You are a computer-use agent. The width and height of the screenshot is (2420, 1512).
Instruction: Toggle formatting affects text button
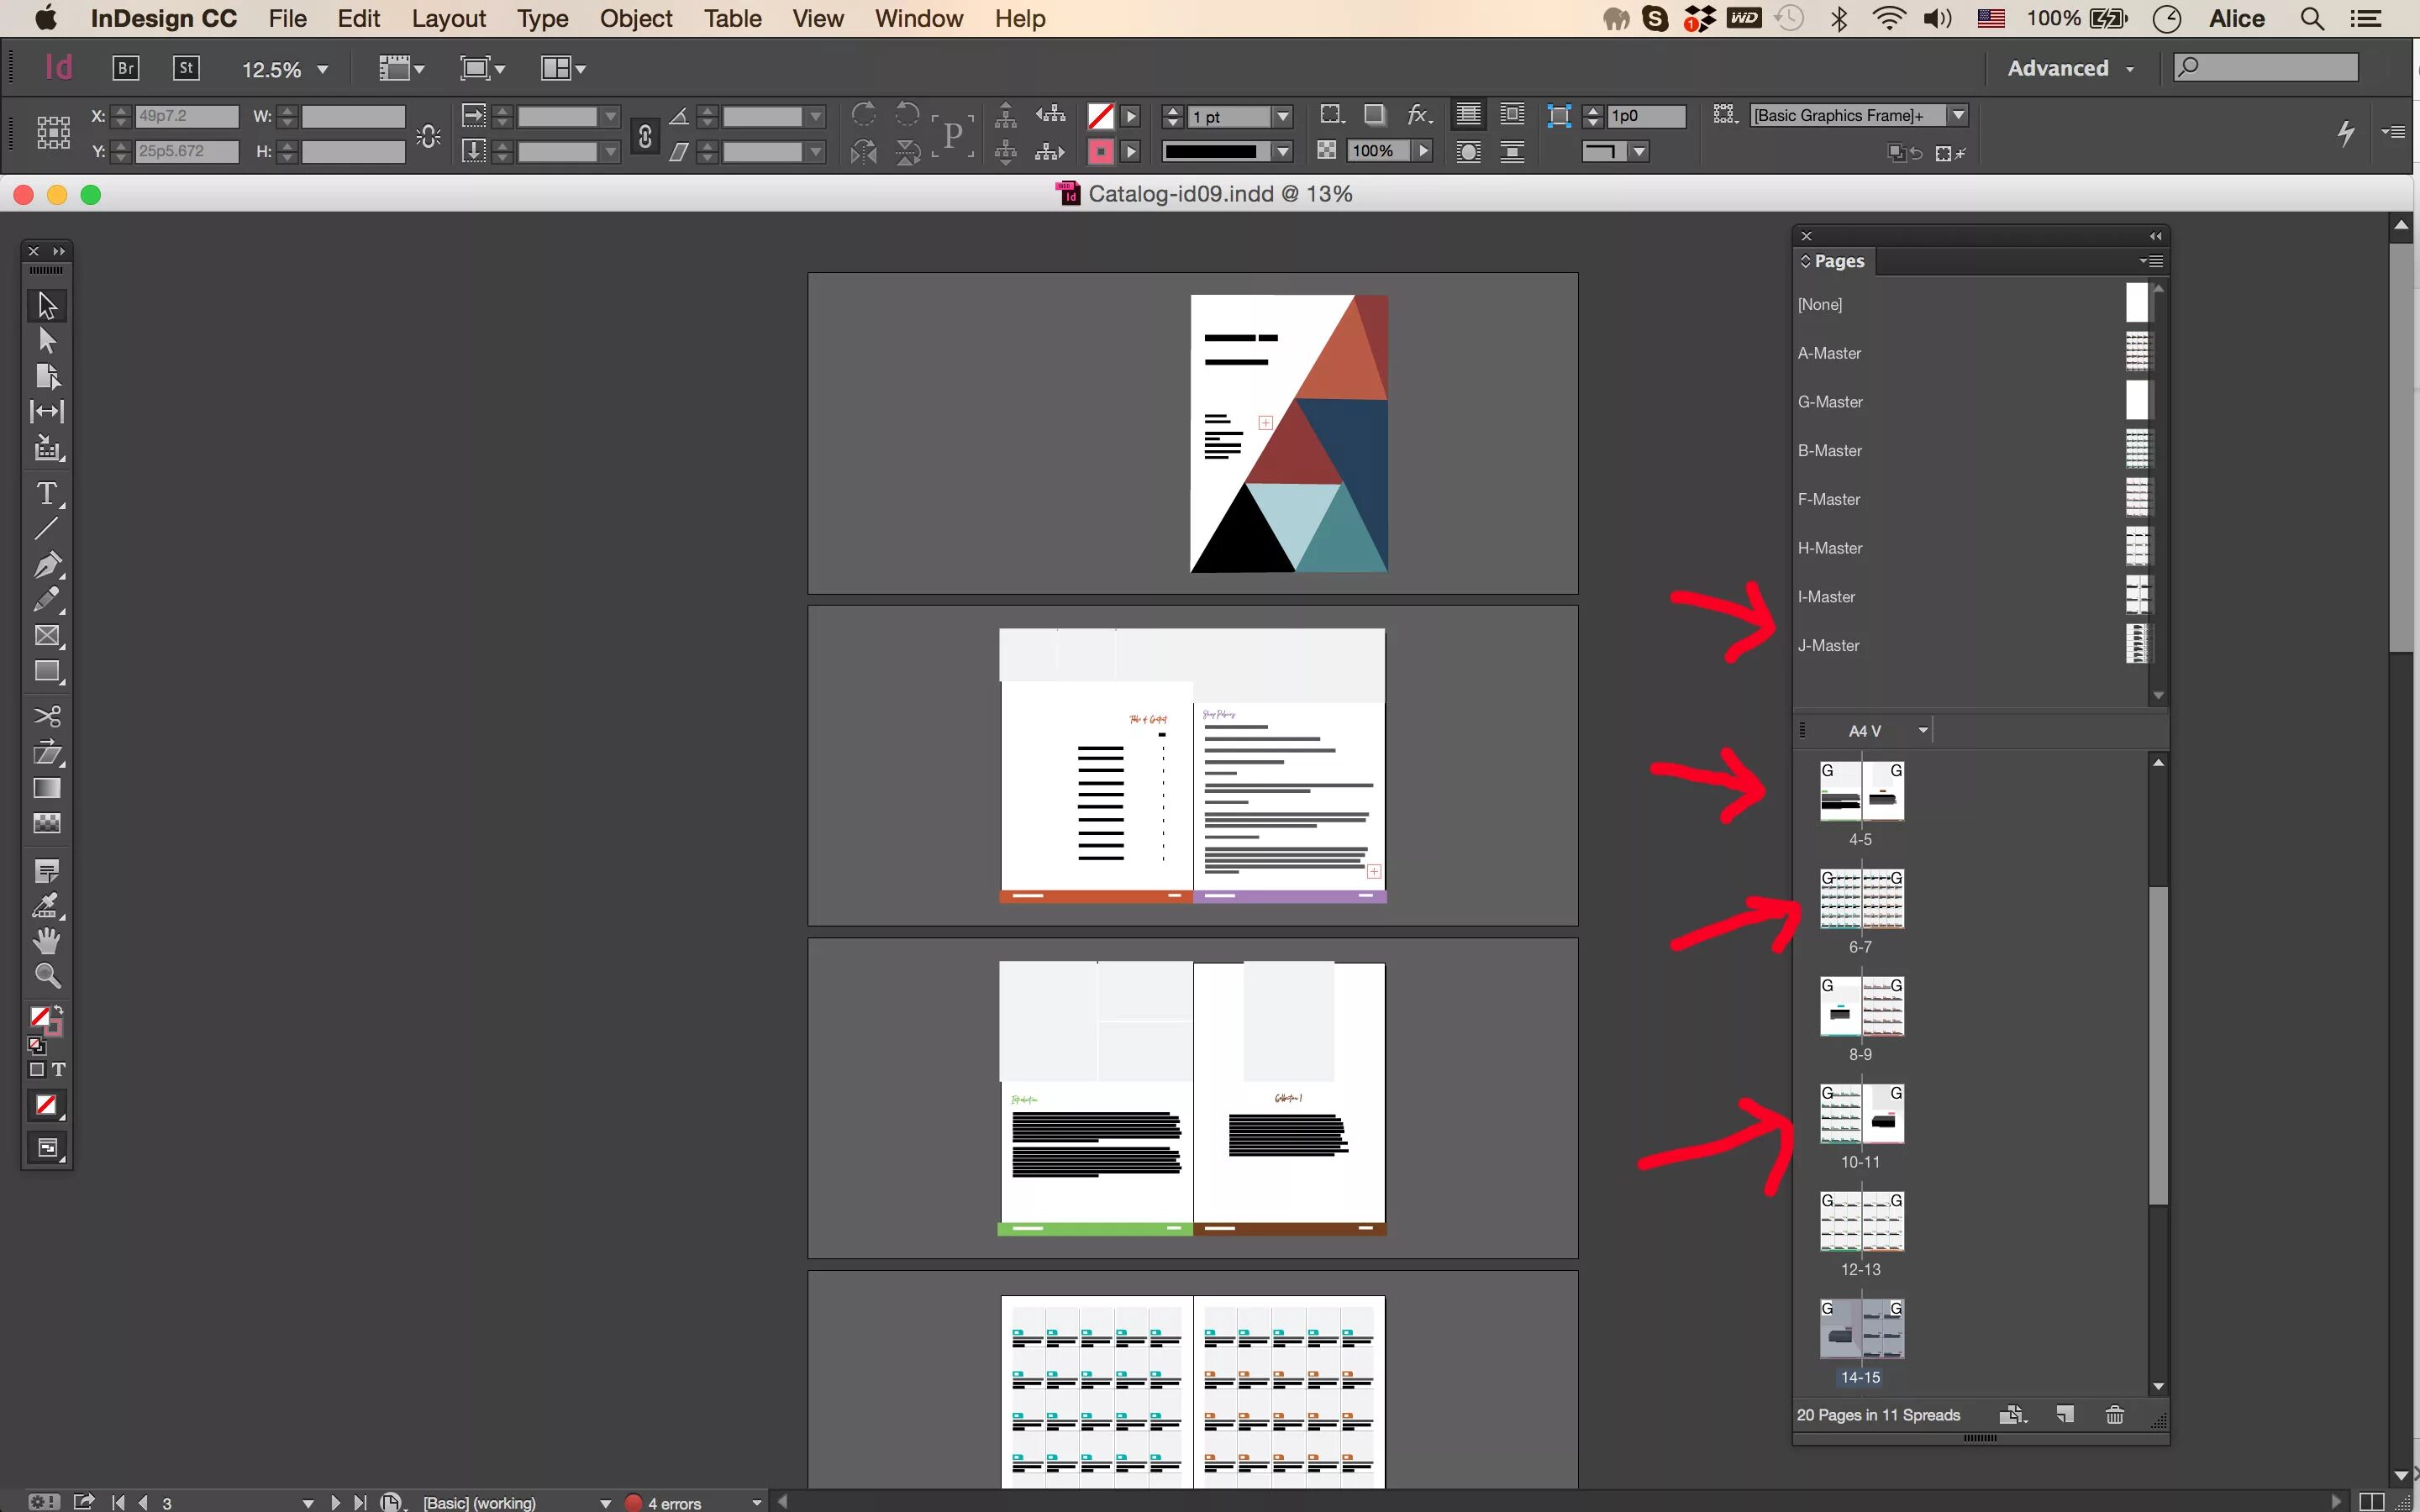59,1070
